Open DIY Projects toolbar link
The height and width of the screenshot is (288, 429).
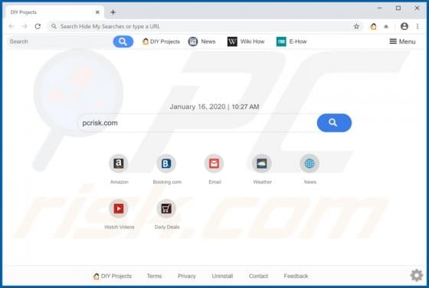[161, 41]
